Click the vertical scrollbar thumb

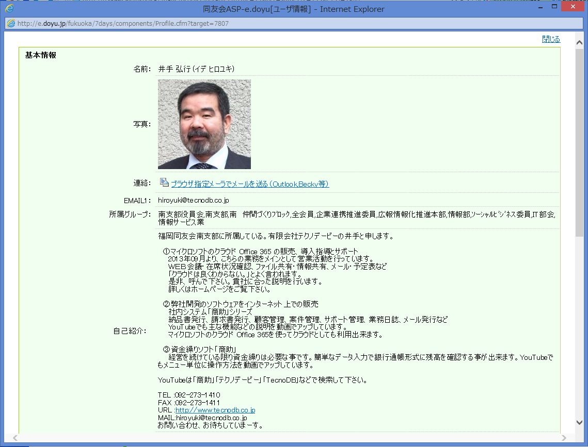point(579,142)
